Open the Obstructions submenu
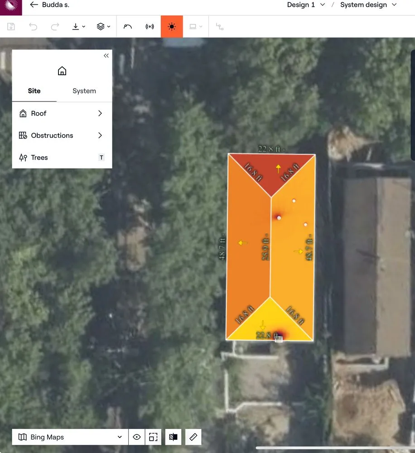The width and height of the screenshot is (415, 453). click(x=62, y=135)
